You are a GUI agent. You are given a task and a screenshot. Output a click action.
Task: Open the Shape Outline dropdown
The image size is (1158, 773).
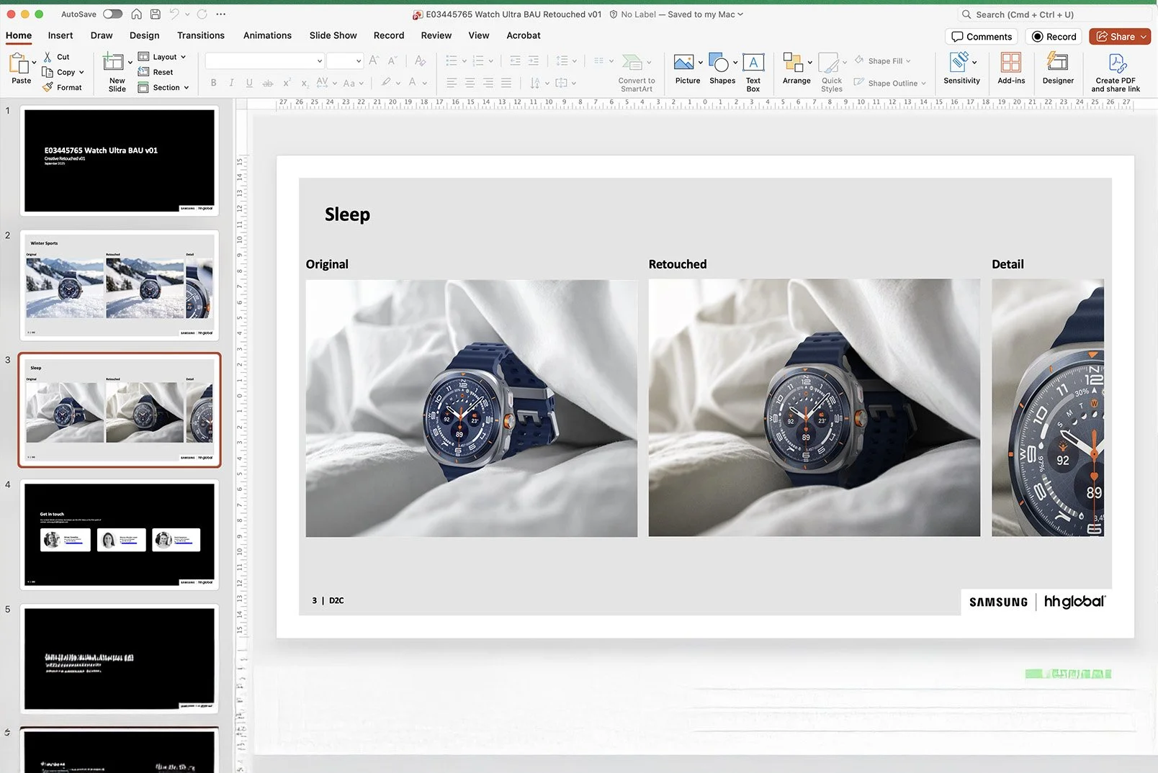(x=890, y=83)
